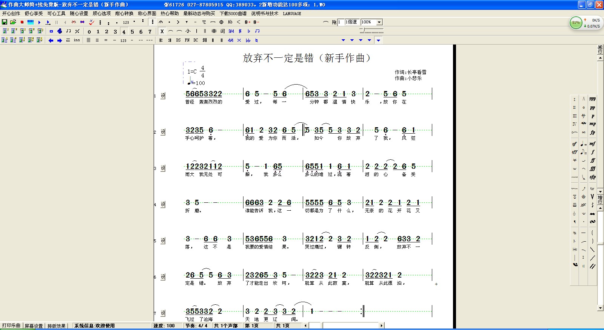Open the 100% zoom dropdown
This screenshot has width=604, height=330.
click(379, 22)
